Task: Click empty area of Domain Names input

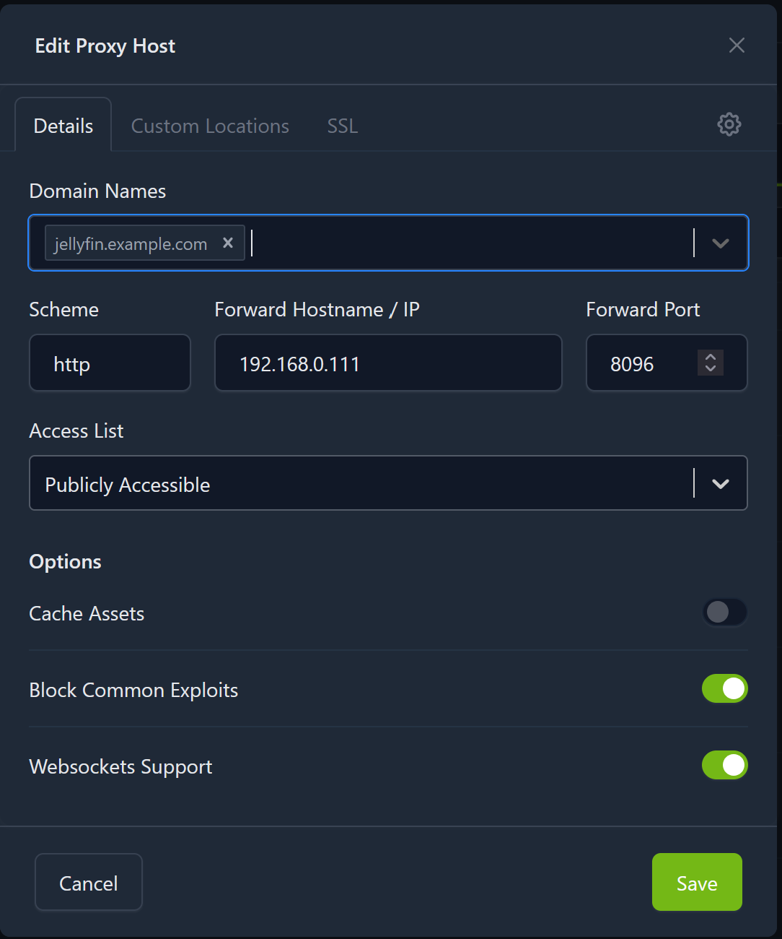Action: pyautogui.click(x=469, y=243)
